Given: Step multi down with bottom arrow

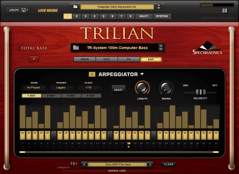Looking at the screenshot, I should (x=159, y=8).
